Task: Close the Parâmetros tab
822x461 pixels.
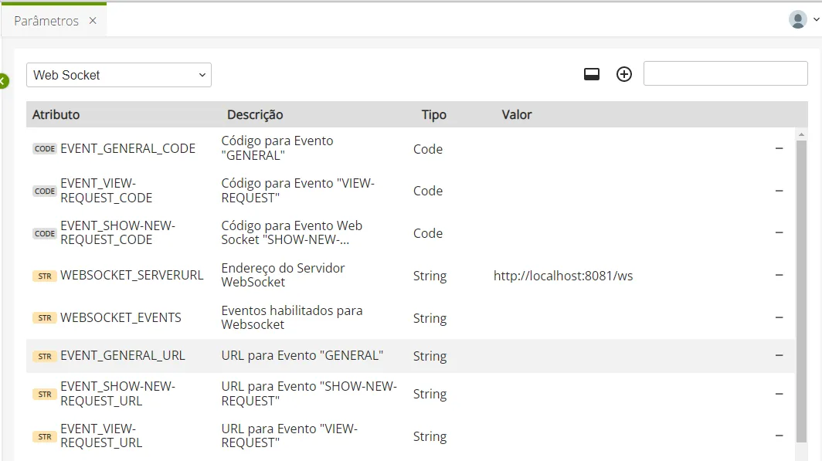Action: (93, 20)
